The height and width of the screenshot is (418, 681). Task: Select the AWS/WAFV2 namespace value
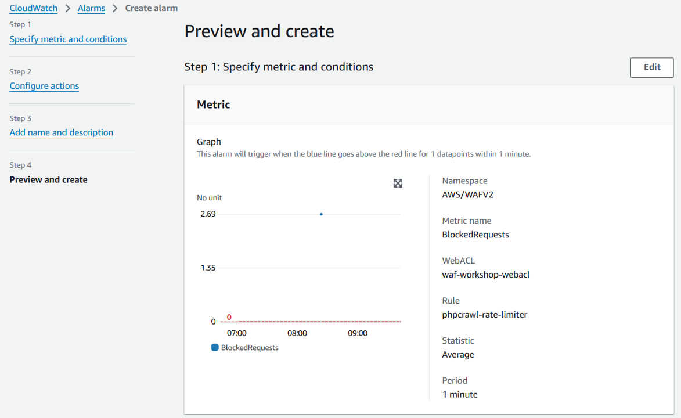(x=467, y=194)
